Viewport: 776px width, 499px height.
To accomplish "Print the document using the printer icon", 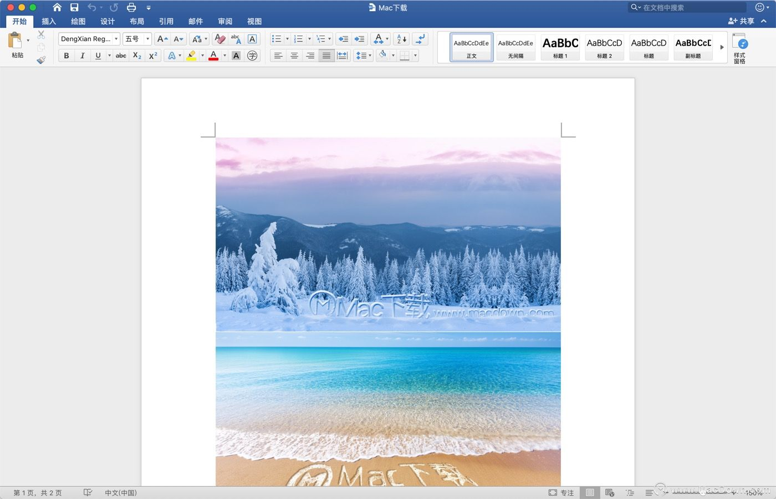I will (x=131, y=7).
